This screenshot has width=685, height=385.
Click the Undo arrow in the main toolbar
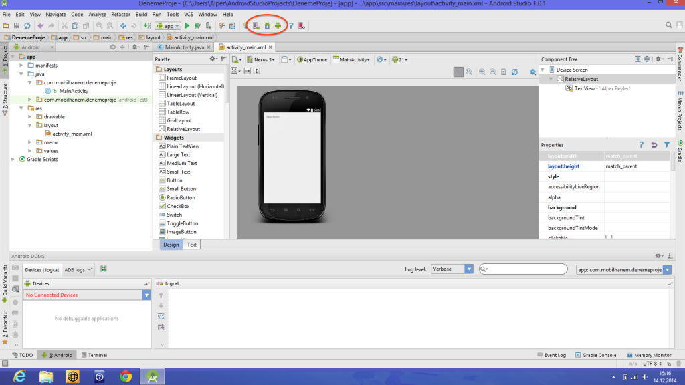pos(41,25)
